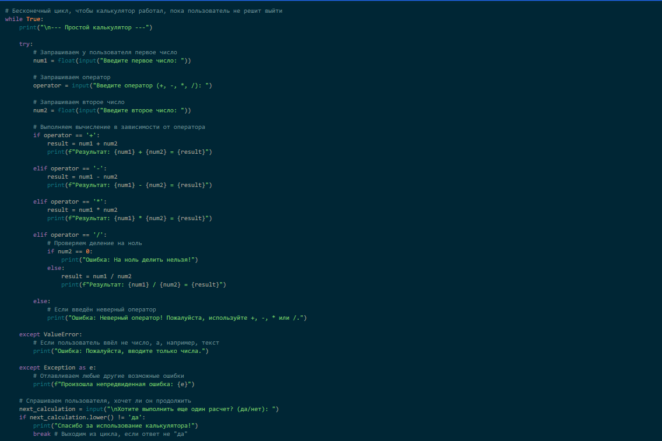Click the print 'Произошла непредвиденная ошибка' line

[x=114, y=384]
